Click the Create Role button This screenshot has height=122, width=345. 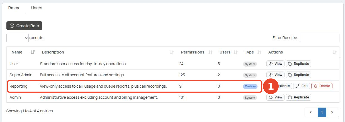[24, 26]
